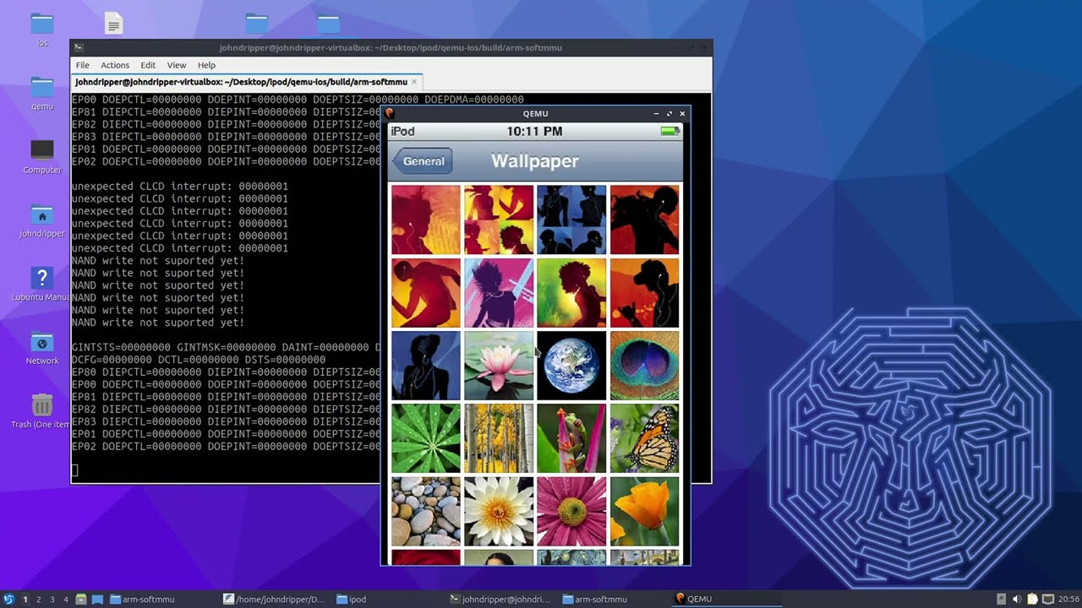Click the DCFG=00000000 DCTL line in terminal

pos(199,360)
